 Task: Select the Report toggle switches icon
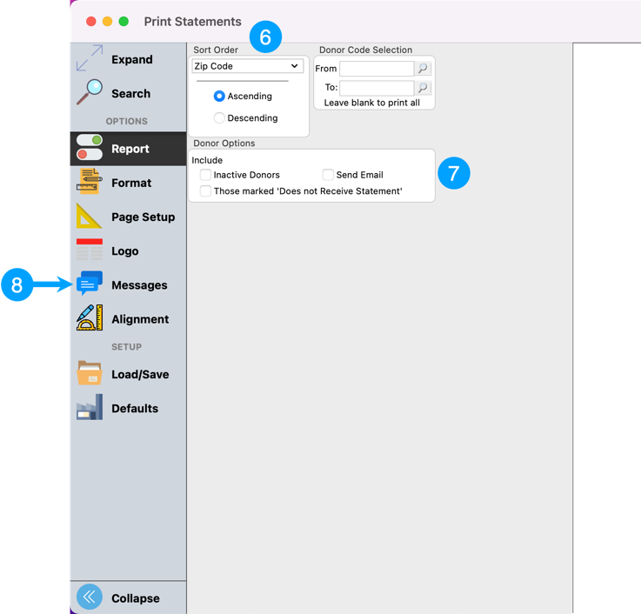90,148
